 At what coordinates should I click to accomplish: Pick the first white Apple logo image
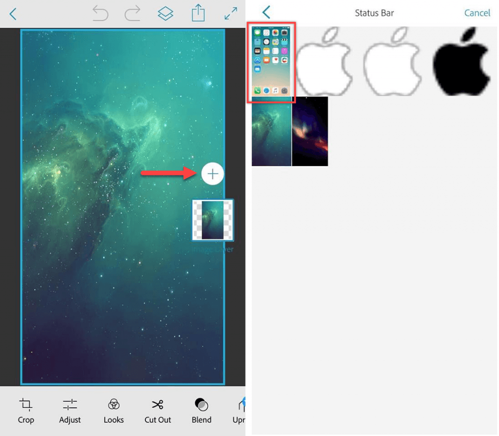[324, 61]
